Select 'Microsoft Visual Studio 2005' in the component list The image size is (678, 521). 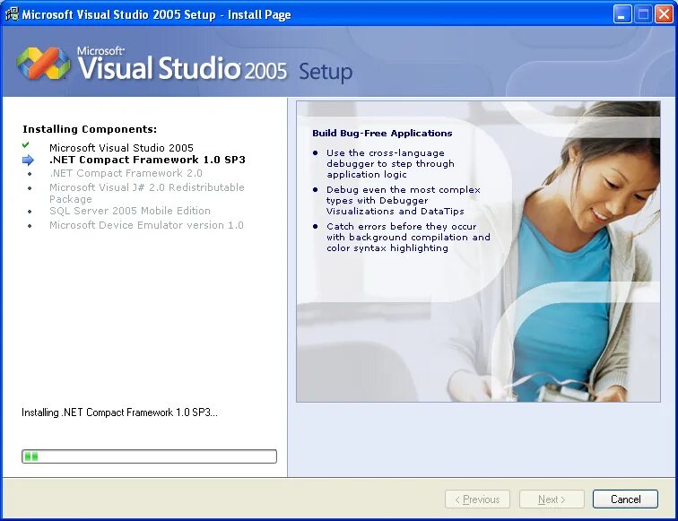(x=121, y=148)
